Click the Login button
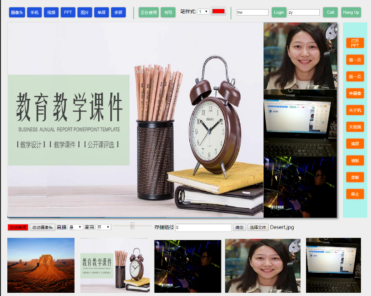The image size is (371, 296). click(279, 12)
